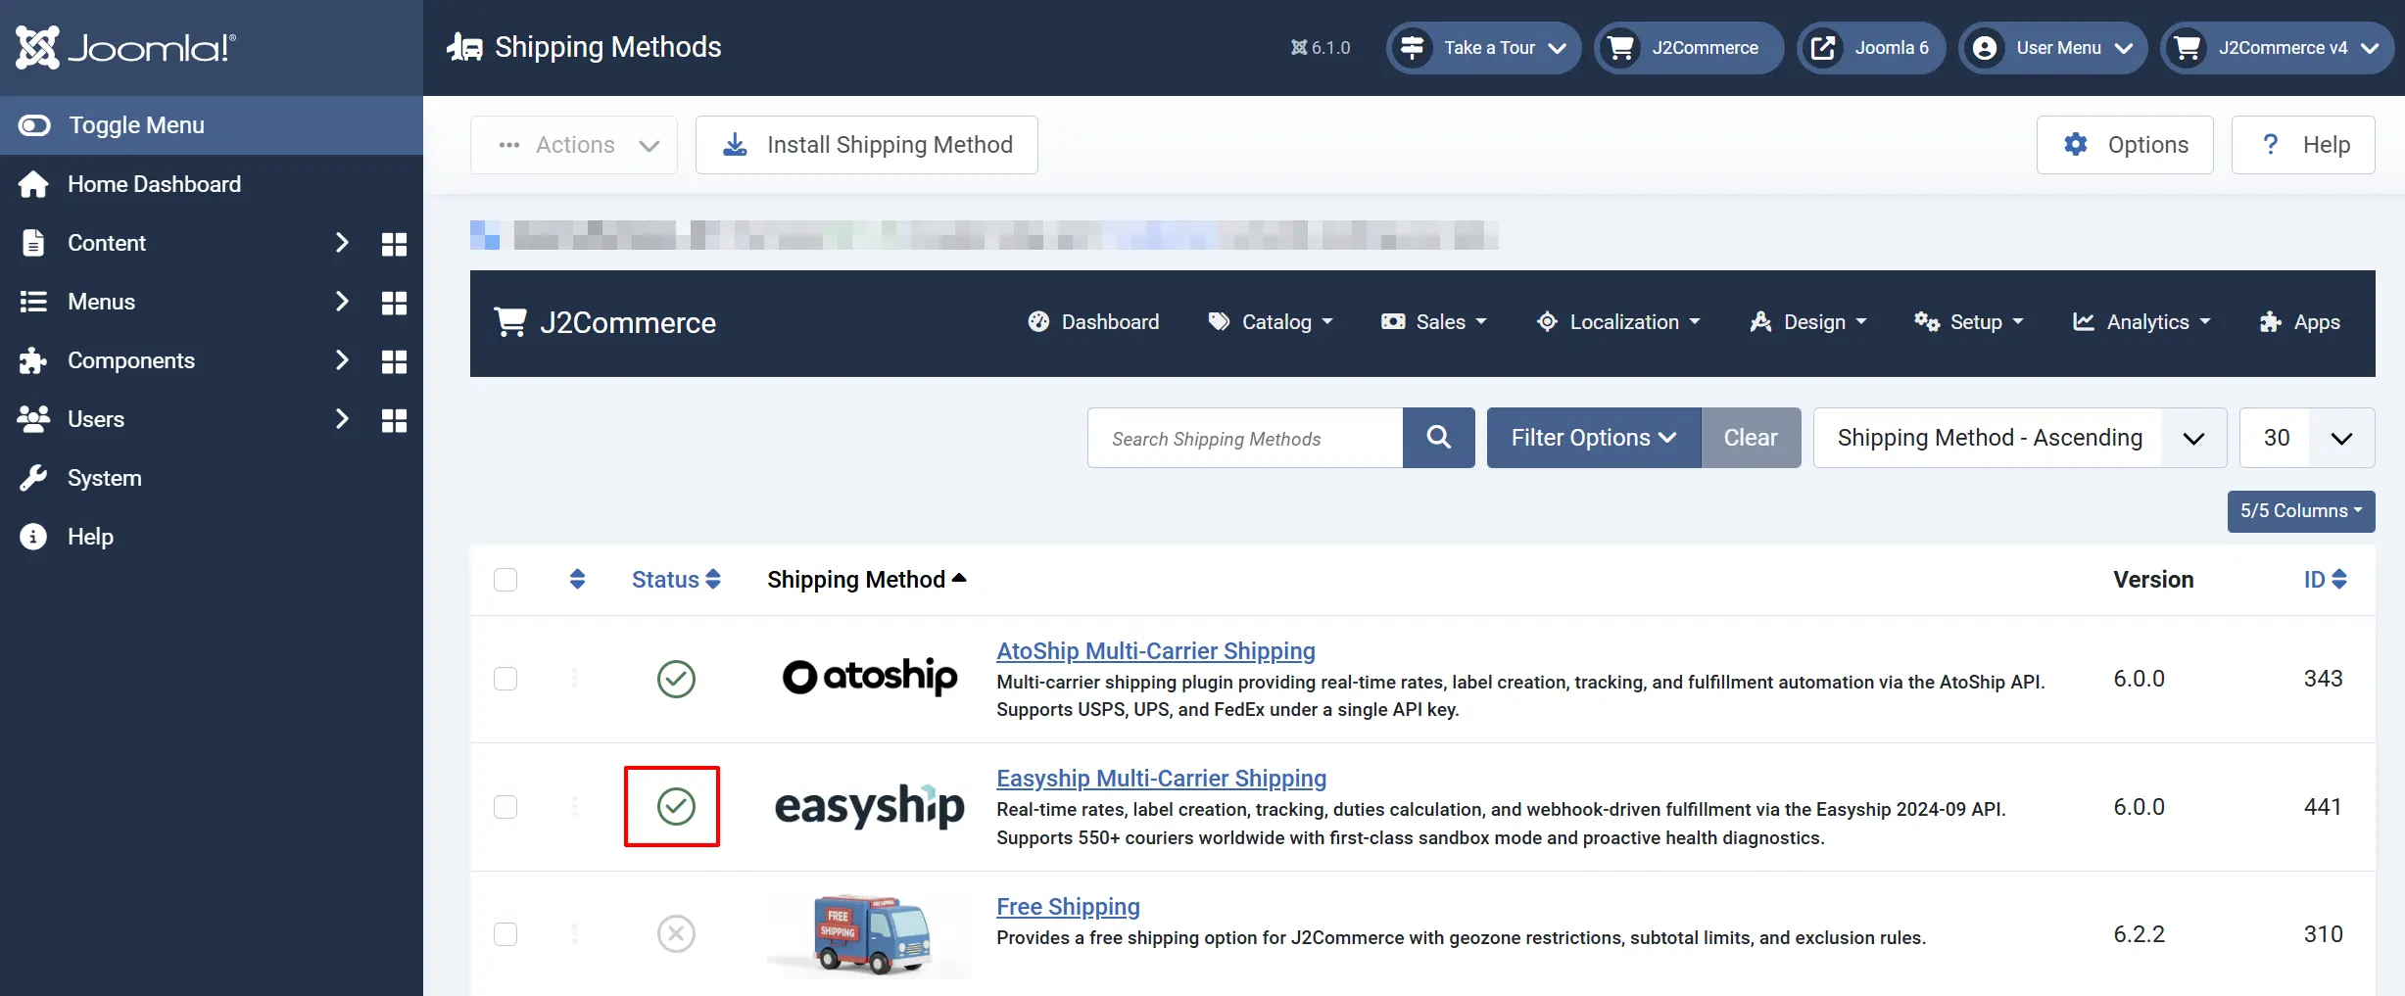Click Install Shipping Method button
The height and width of the screenshot is (996, 2405).
(x=867, y=145)
